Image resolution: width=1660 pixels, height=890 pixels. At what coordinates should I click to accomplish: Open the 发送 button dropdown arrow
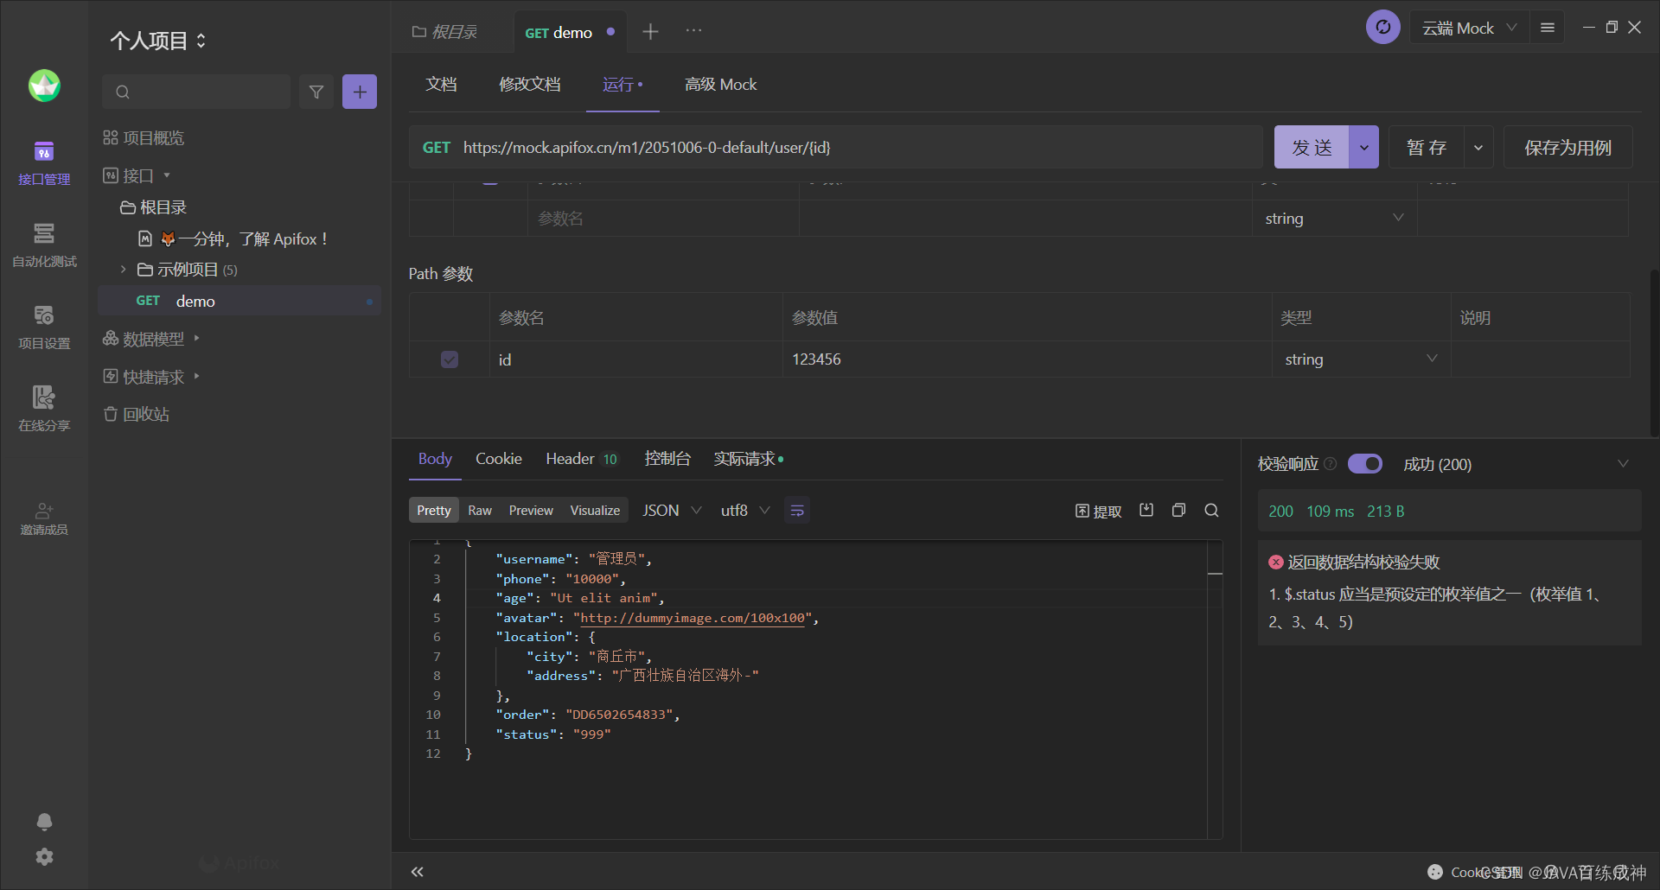click(x=1363, y=147)
